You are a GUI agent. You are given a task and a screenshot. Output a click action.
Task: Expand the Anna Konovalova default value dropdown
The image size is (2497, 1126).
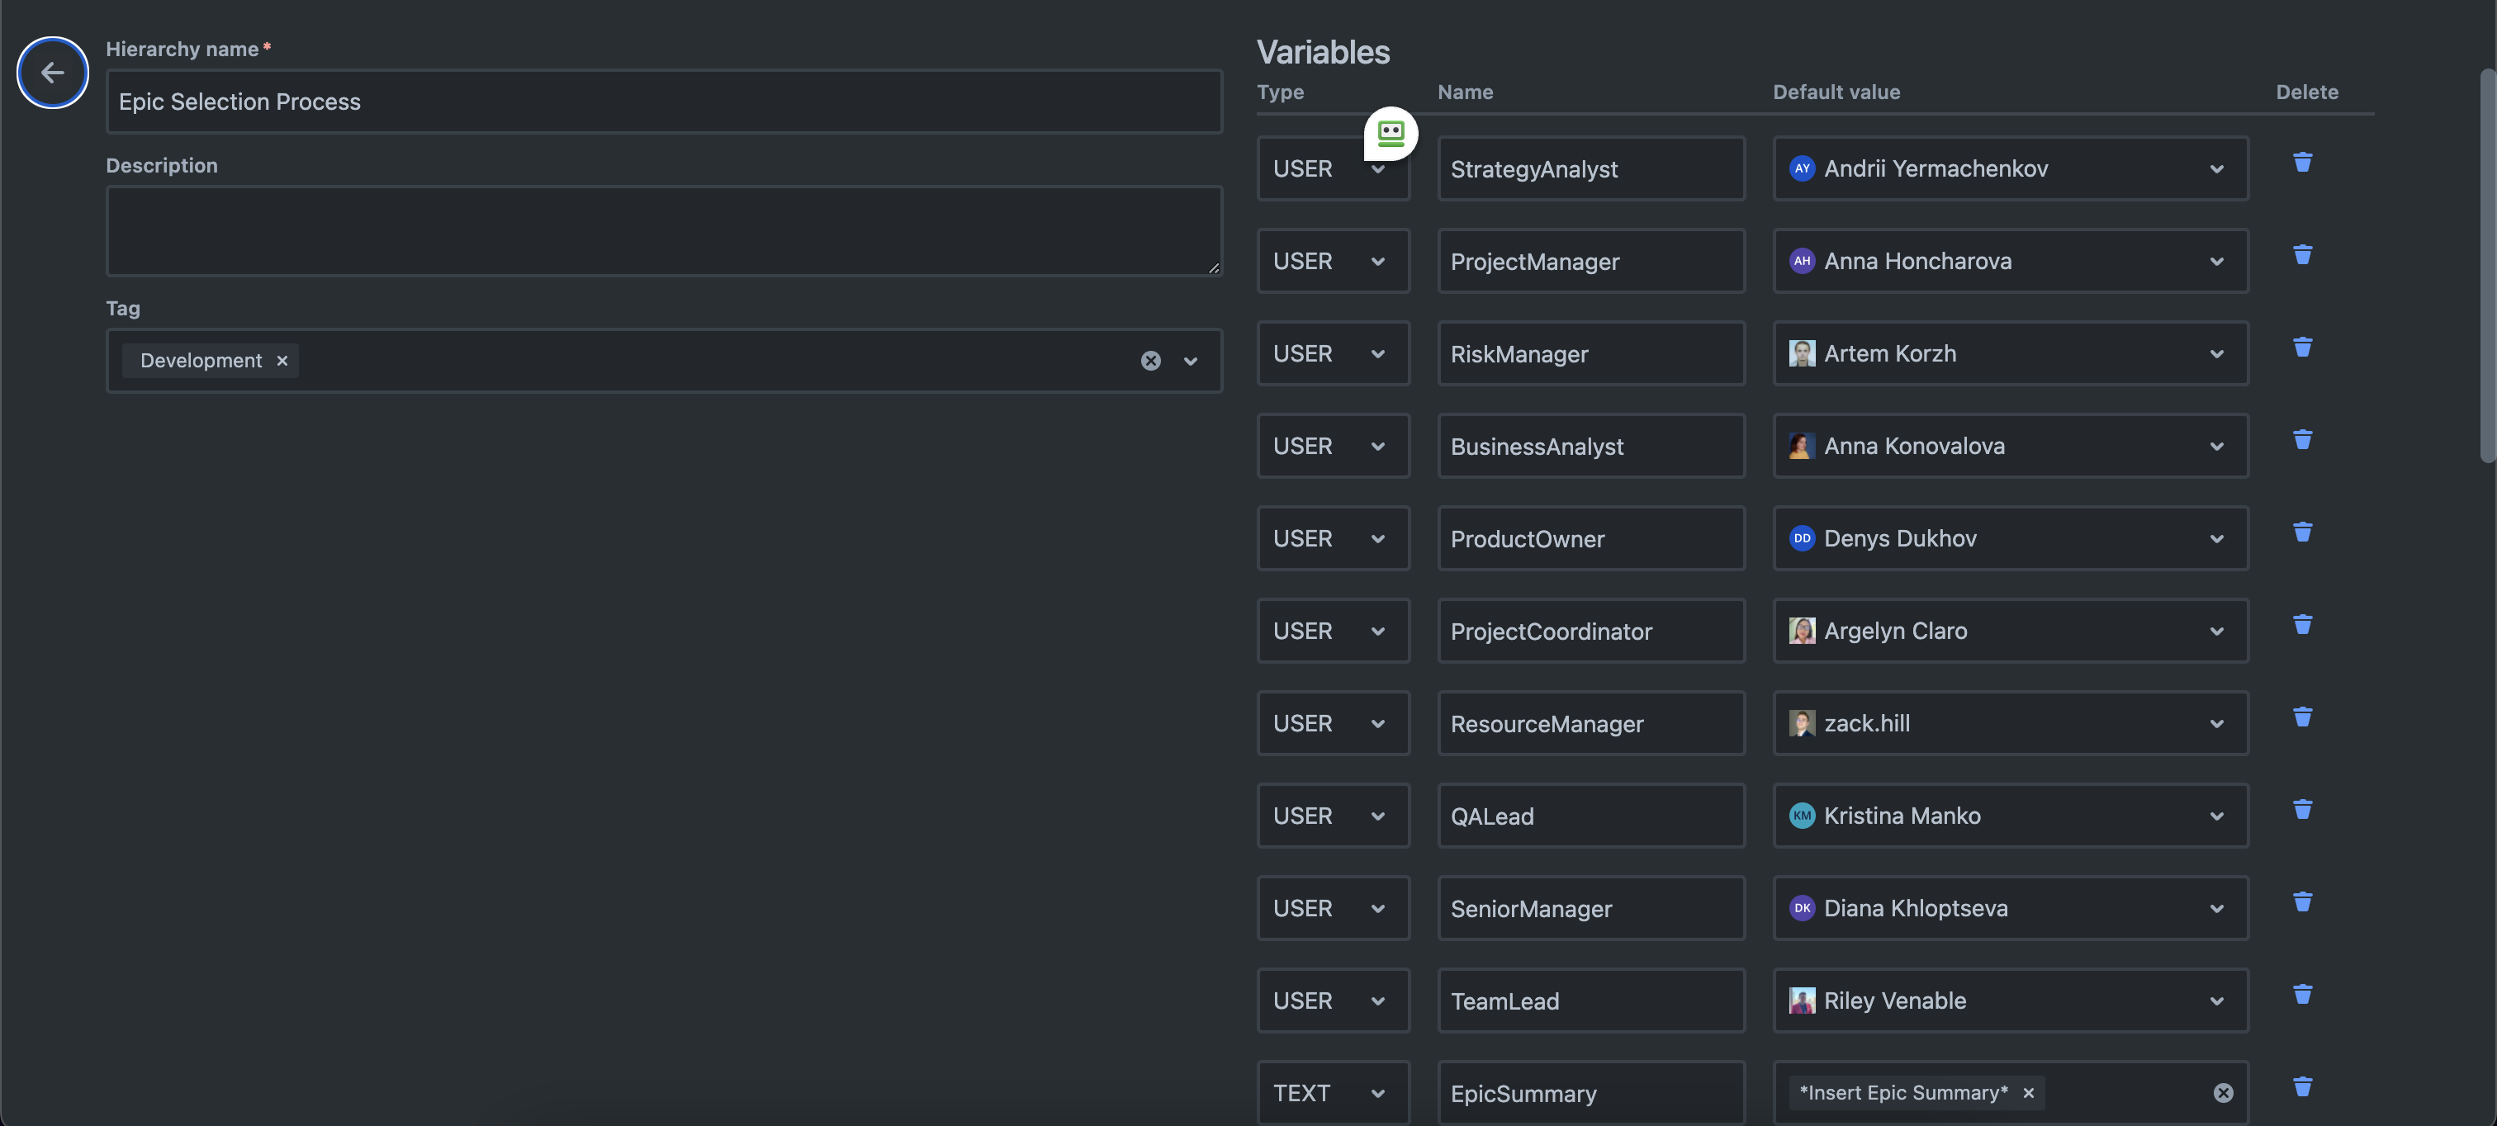(x=2216, y=447)
